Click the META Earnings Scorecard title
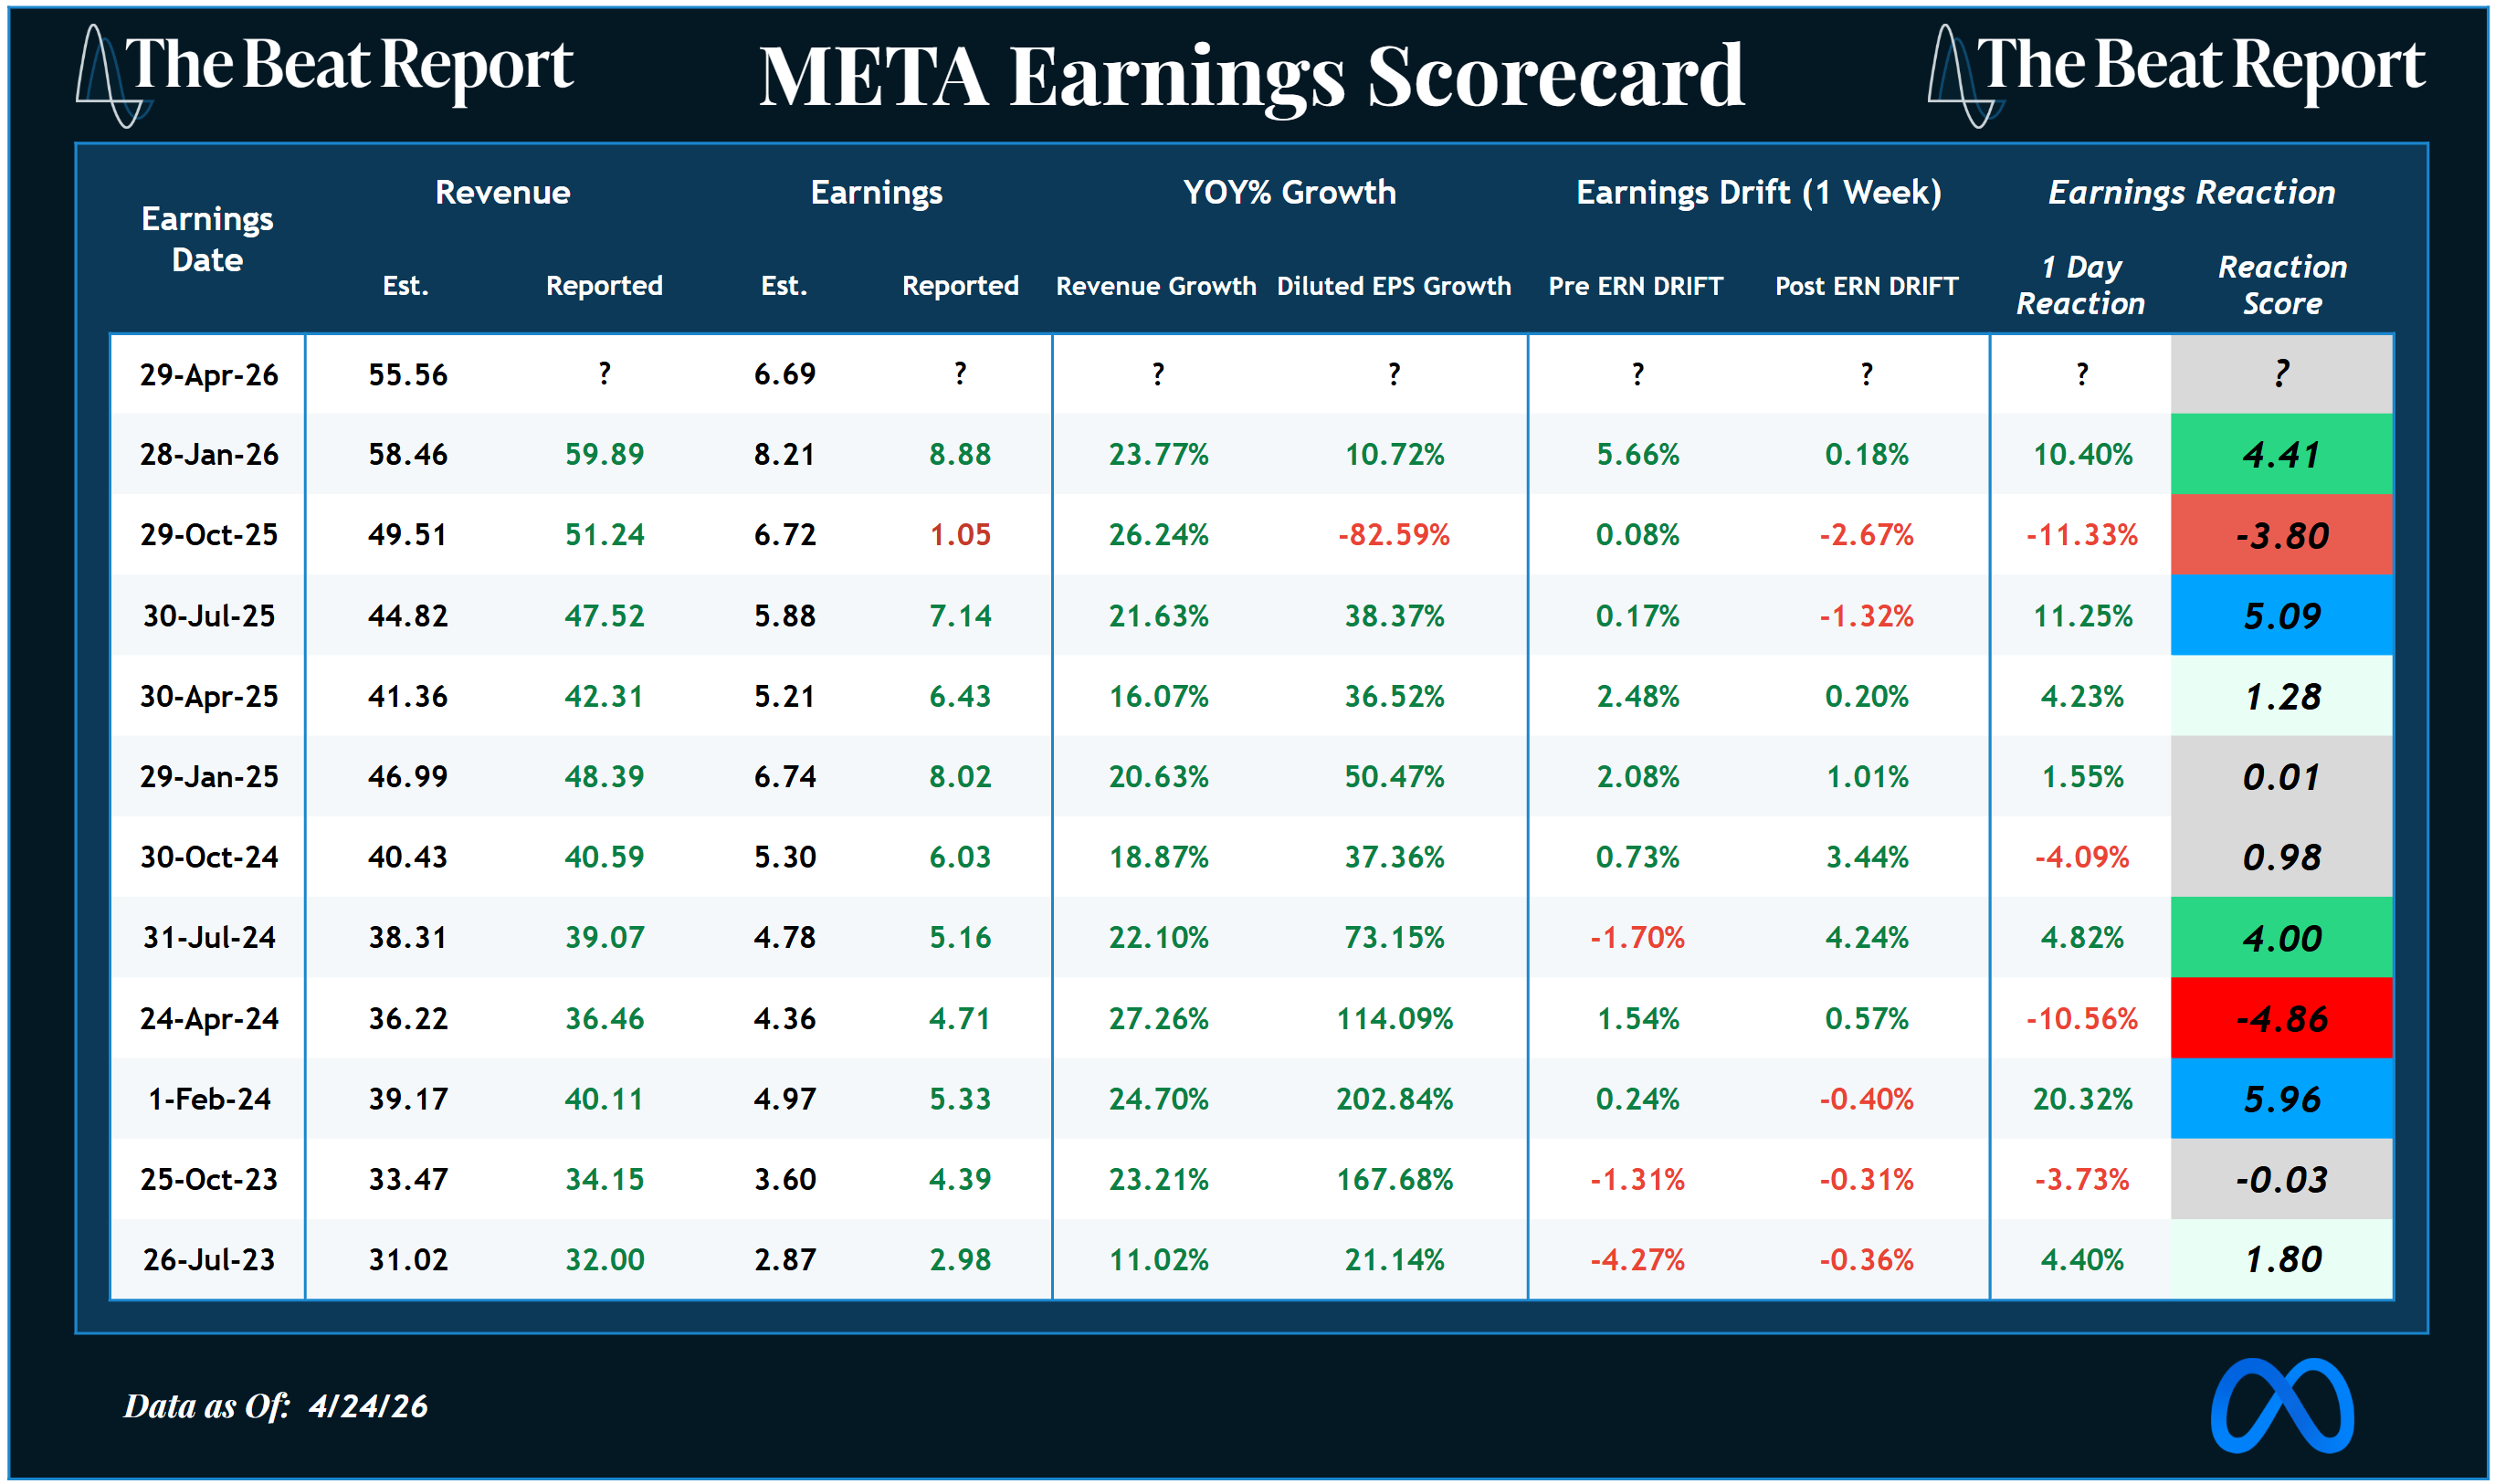Viewport: 2495px width, 1484px height. pos(1251,76)
